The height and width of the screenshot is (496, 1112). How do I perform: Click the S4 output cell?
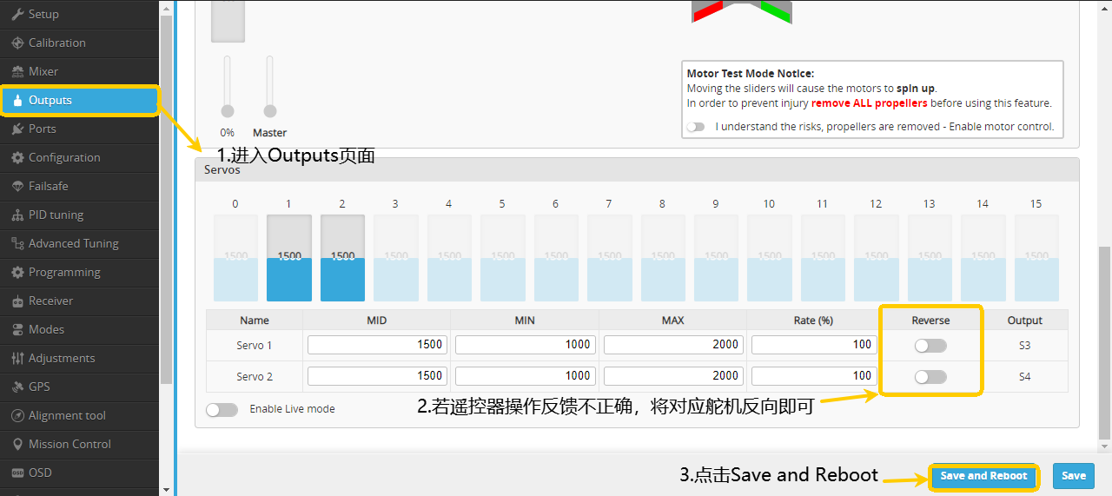click(1025, 377)
